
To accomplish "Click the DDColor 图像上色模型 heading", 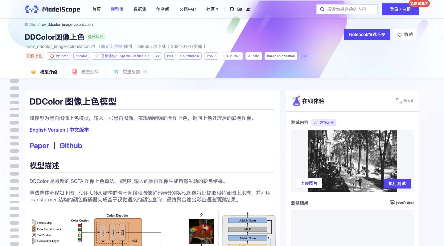I will point(73,101).
